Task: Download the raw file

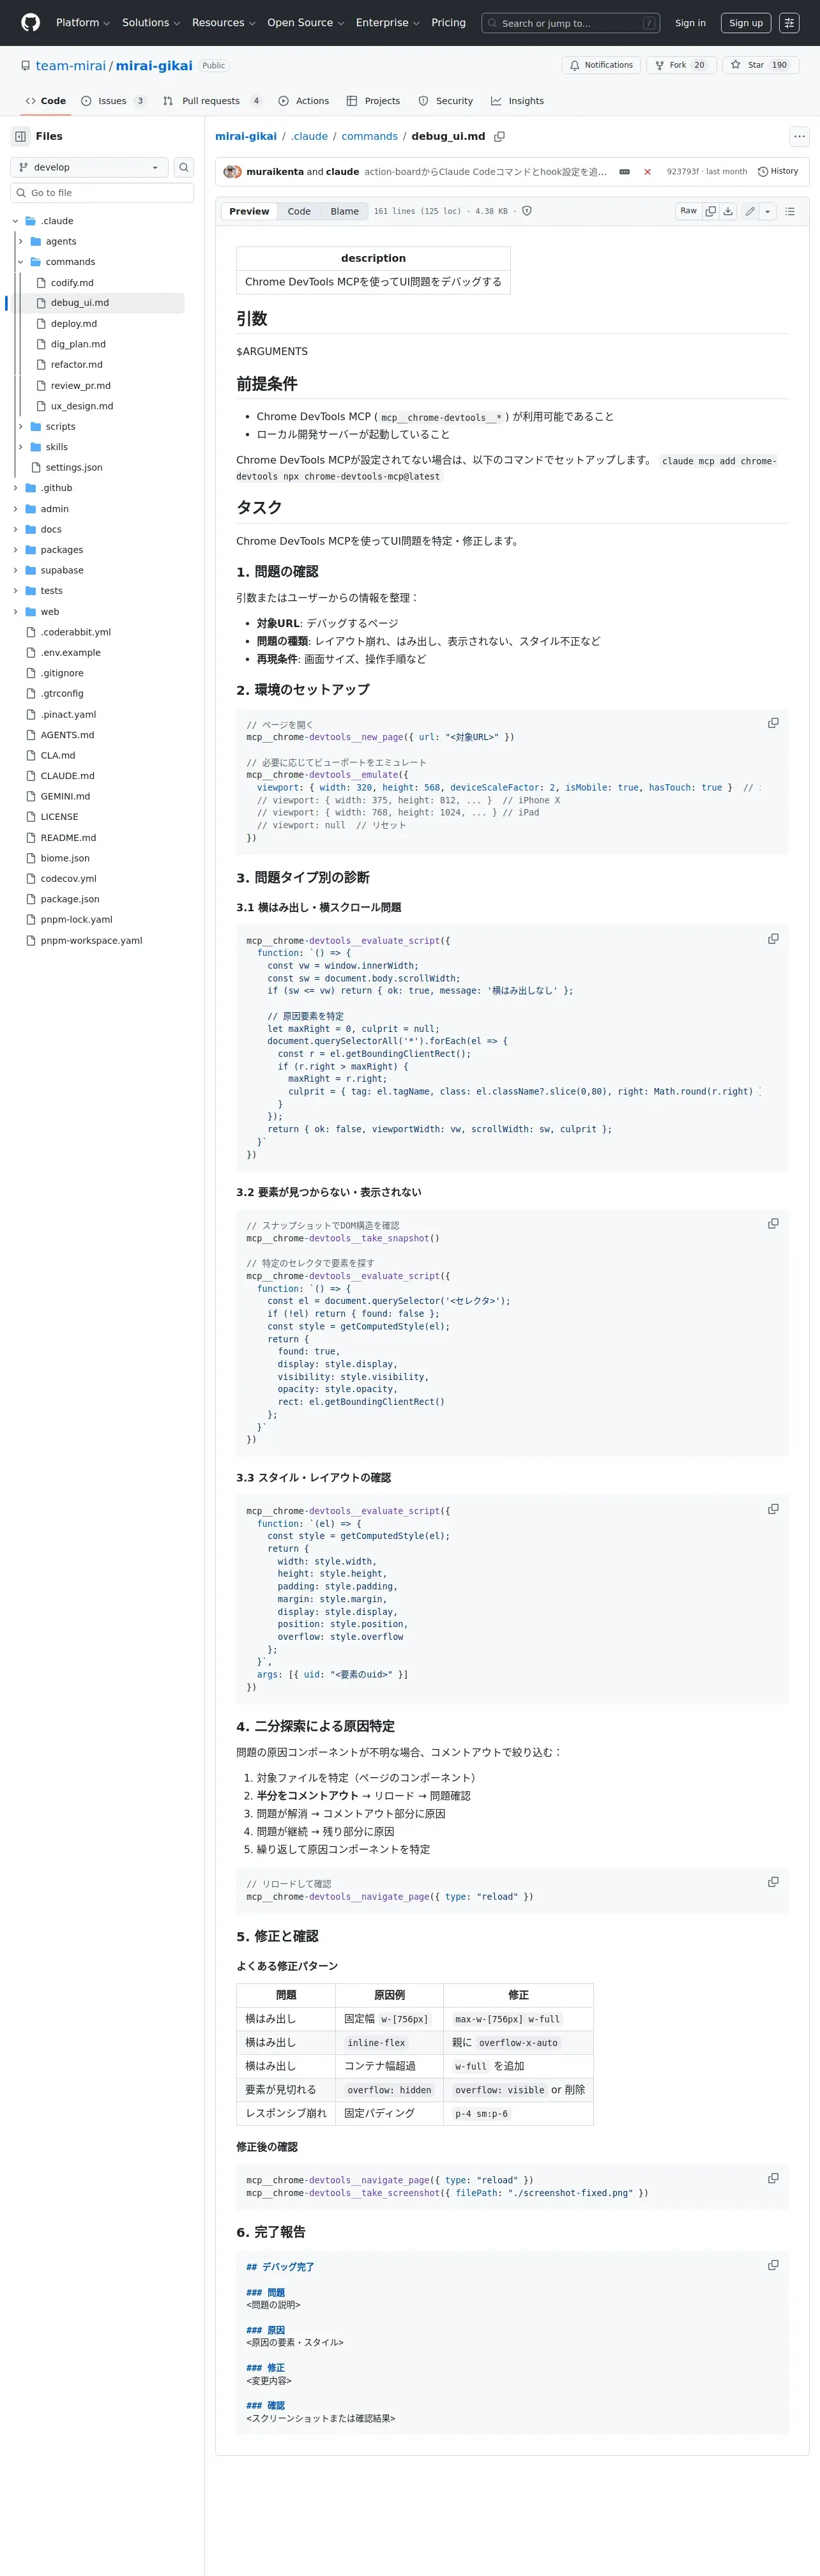Action: [x=728, y=211]
